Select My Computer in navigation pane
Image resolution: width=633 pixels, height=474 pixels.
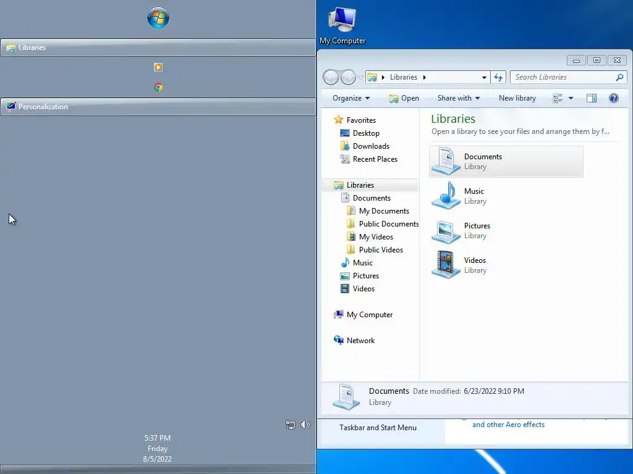363,314
